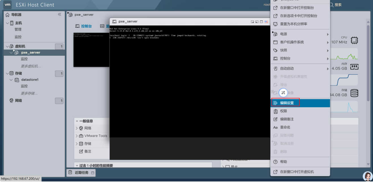Image resolution: width=373 pixels, height=182 pixels.
Task: Open 监控 under datastore1
Action: click(24, 86)
